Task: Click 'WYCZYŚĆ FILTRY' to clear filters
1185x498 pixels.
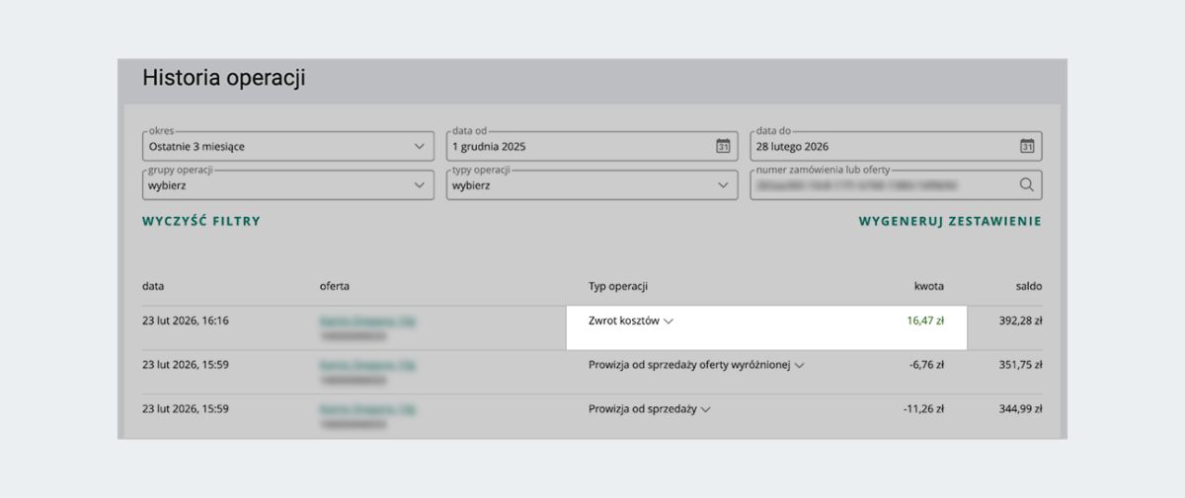Action: (x=201, y=222)
